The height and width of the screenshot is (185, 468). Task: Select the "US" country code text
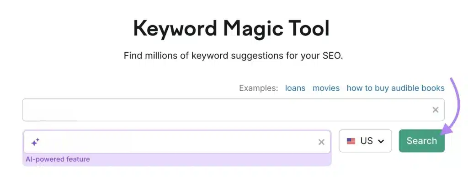pos(367,141)
